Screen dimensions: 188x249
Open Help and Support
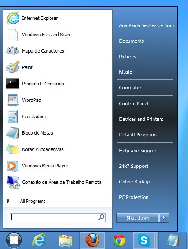(x=138, y=151)
